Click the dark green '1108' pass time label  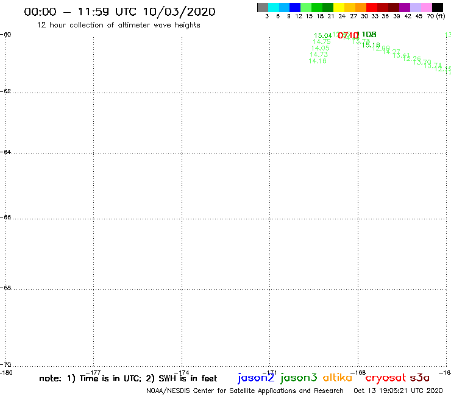point(366,35)
